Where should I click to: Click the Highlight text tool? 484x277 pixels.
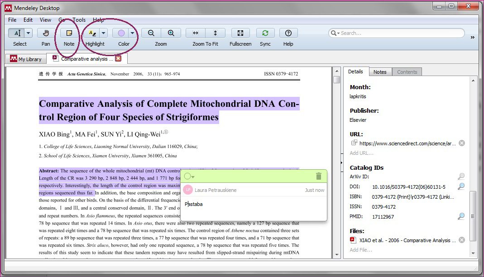click(91, 33)
